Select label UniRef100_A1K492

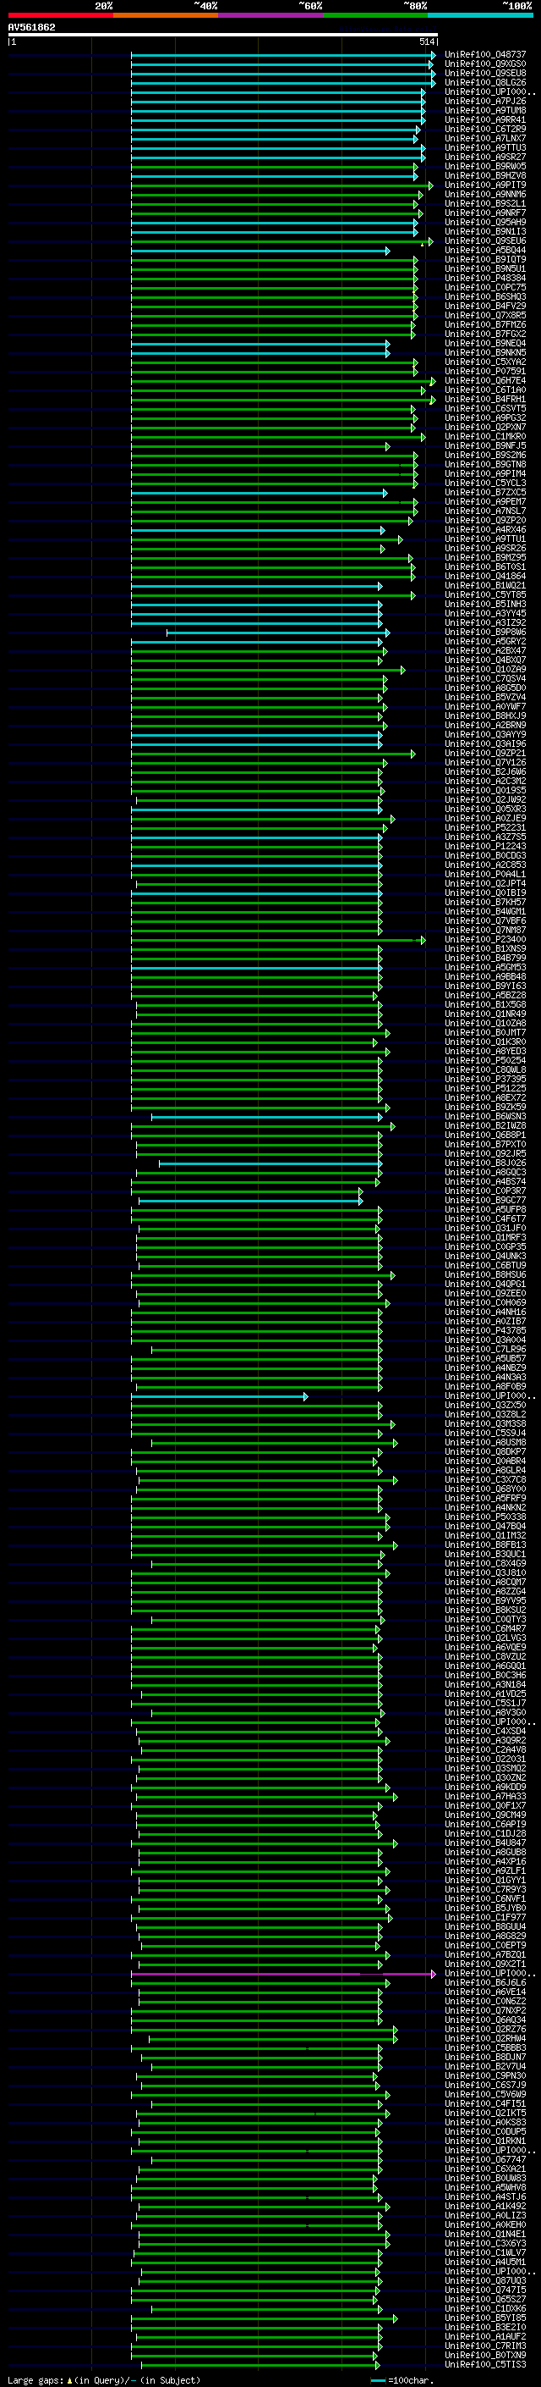(x=485, y=2206)
